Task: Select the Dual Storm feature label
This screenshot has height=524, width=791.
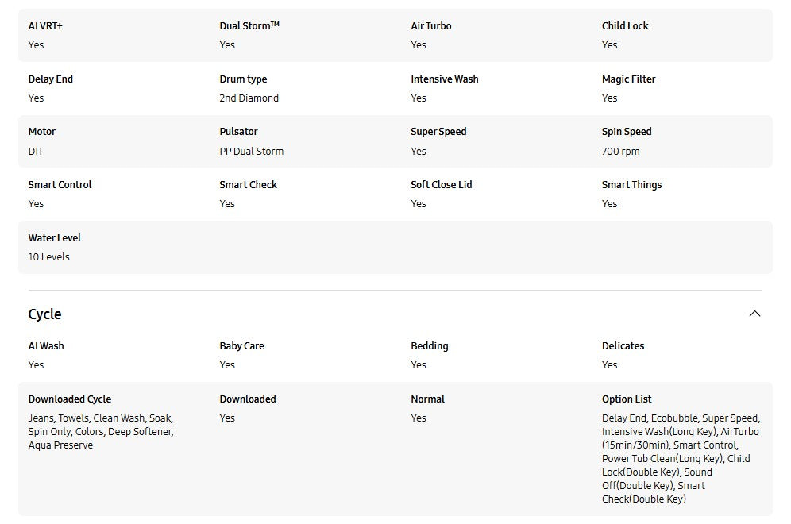Action: pos(249,25)
